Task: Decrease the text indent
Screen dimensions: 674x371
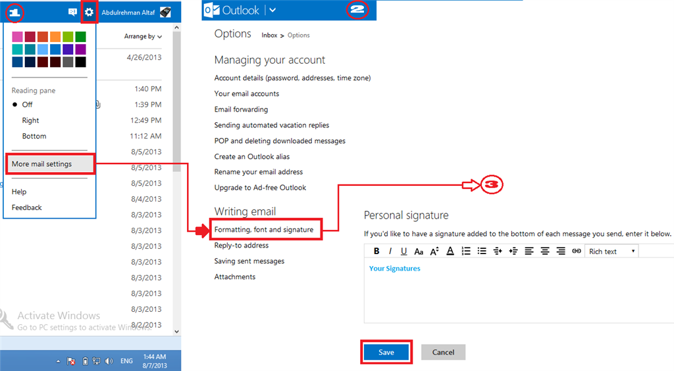Action: click(x=498, y=251)
